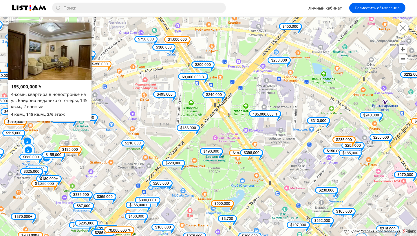Open Условия использования link

point(381,231)
